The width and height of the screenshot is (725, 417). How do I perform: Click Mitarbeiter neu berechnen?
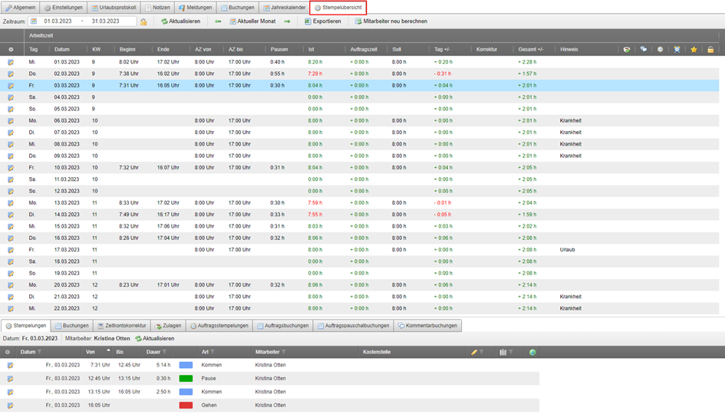(391, 21)
